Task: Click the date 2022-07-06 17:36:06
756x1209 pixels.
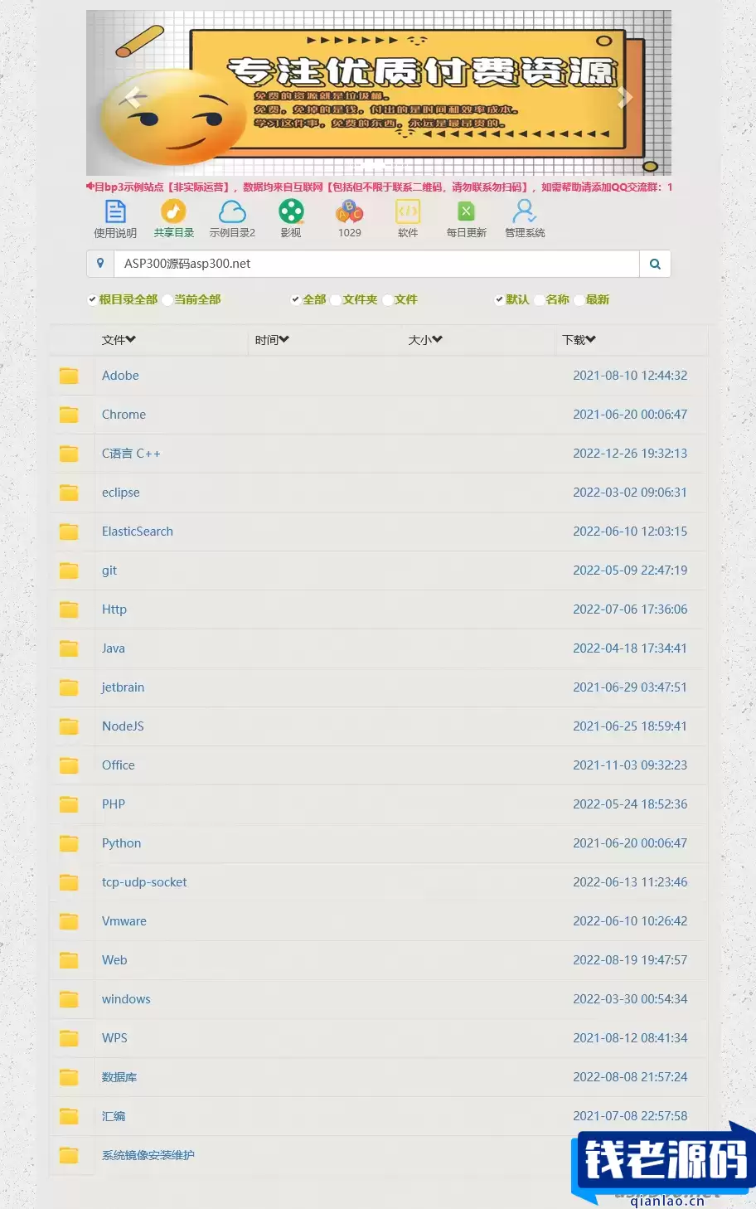Action: click(630, 609)
